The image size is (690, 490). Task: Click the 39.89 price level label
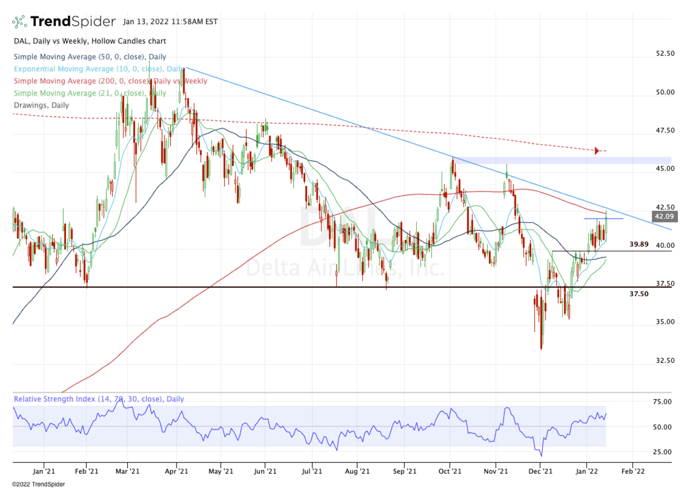point(639,244)
